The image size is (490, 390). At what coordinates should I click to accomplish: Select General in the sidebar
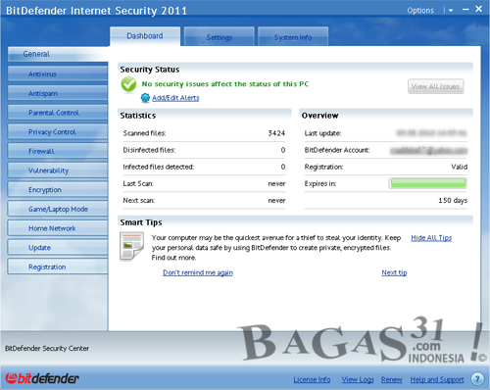(58, 54)
